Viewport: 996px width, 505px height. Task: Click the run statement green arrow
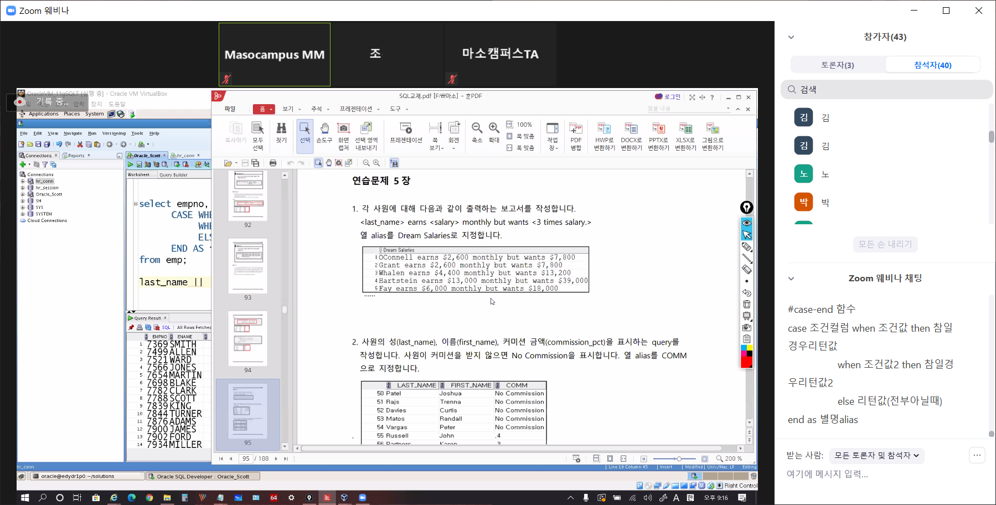pos(131,164)
